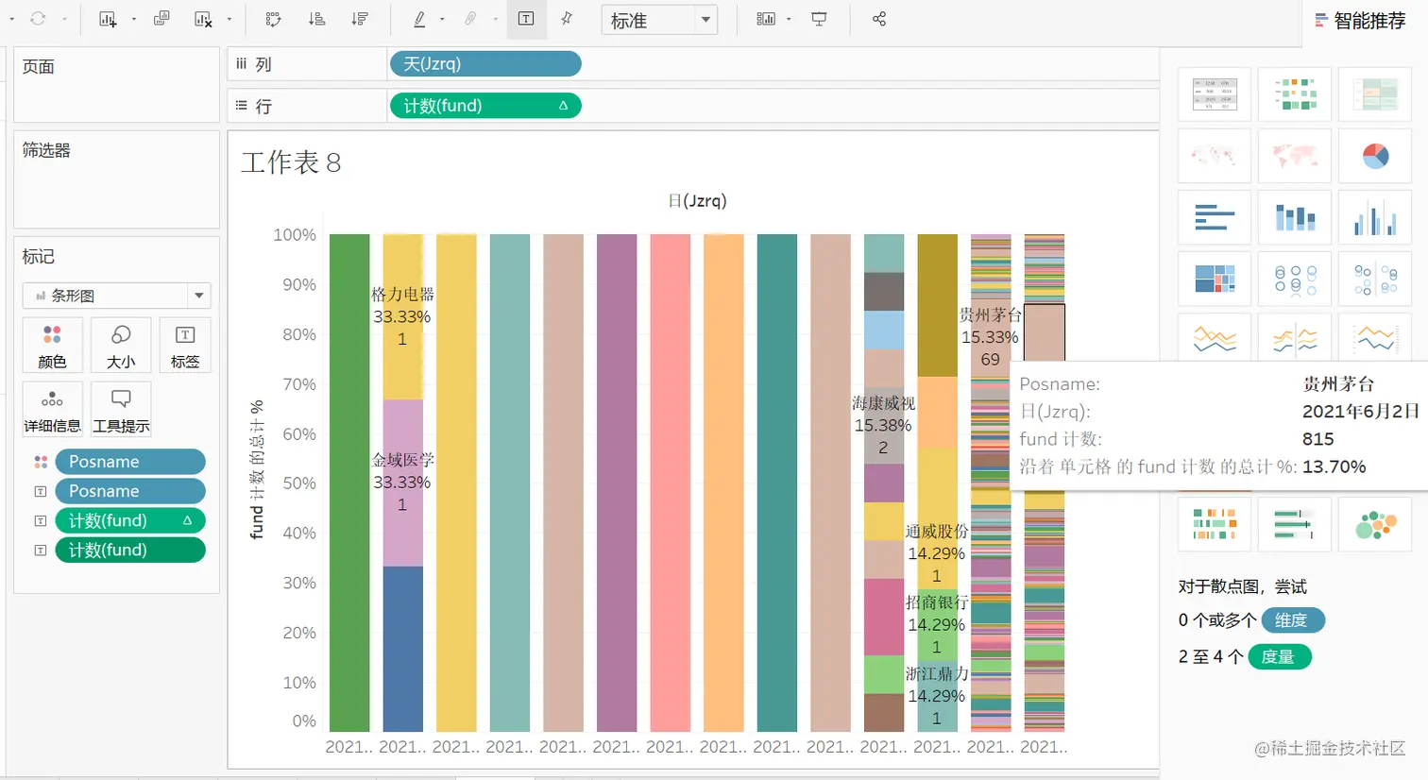Open the new worksheet dropdown arrow
Screen dimensions: 1428x780
133,19
